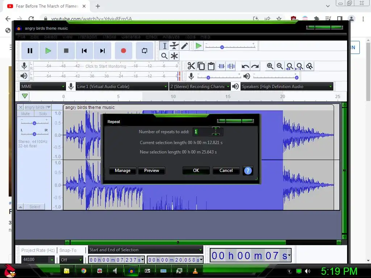Open the Line 1 (Virtual Audio Cable) dropdown
Viewport: 371px width, 278px height.
point(122,87)
